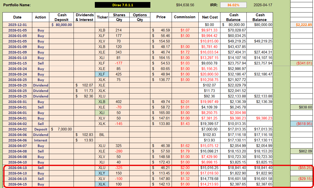Select the $80,000.00 cash deposit cell
The width and height of the screenshot is (314, 188).
pos(62,25)
